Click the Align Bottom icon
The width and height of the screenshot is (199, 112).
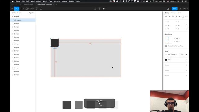coord(183,17)
